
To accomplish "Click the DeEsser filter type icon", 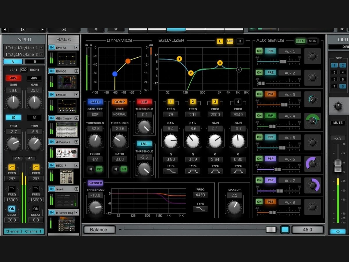I will [200, 209].
